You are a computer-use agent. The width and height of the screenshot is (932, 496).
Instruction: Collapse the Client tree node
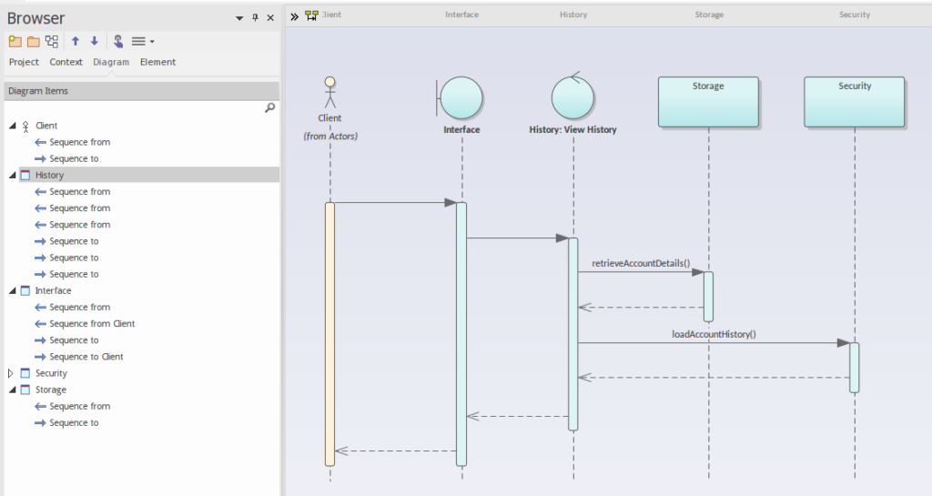[x=12, y=126]
